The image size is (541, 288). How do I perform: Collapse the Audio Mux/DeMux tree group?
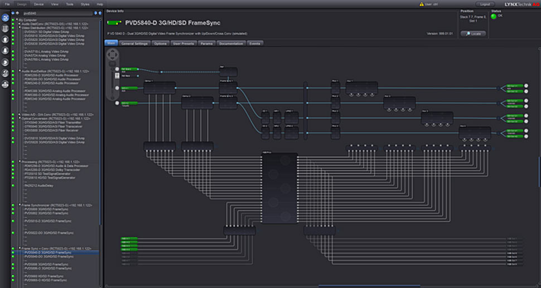20,71
